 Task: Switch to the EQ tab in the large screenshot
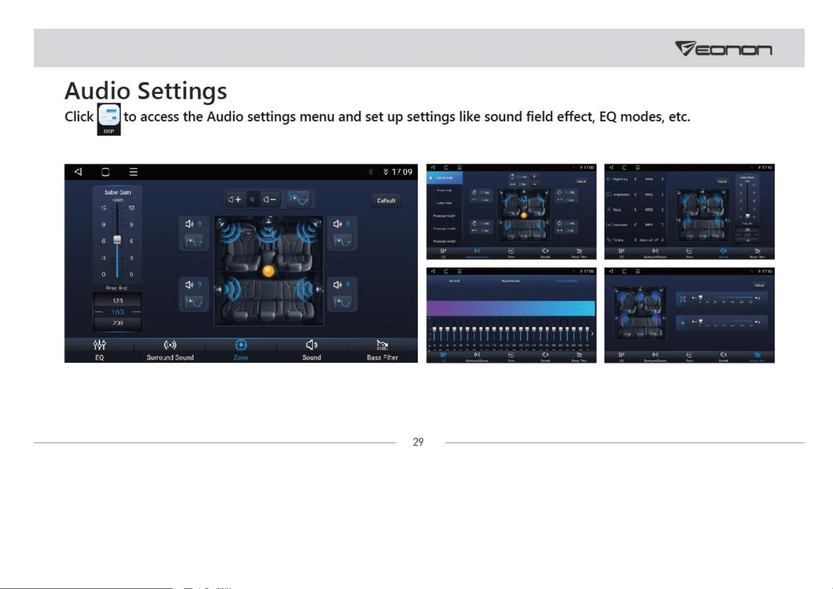99,350
